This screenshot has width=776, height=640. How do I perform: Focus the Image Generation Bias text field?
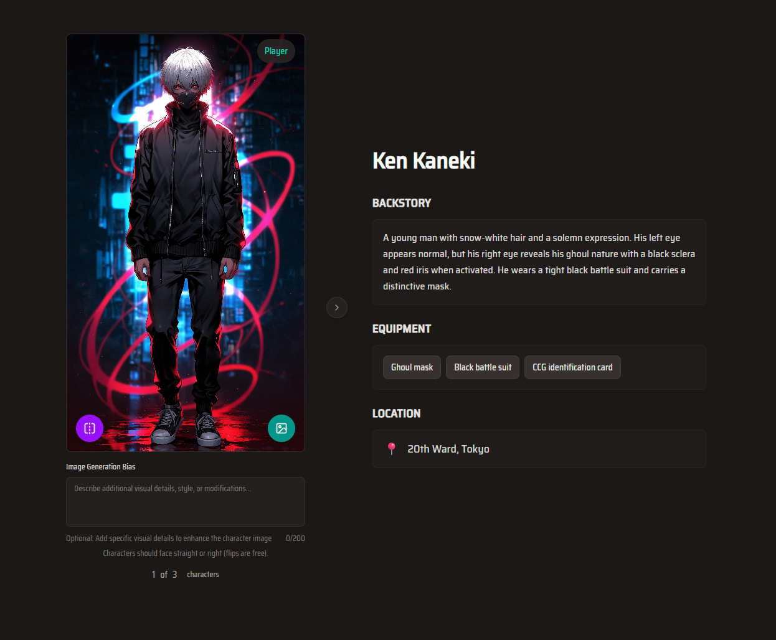click(186, 502)
